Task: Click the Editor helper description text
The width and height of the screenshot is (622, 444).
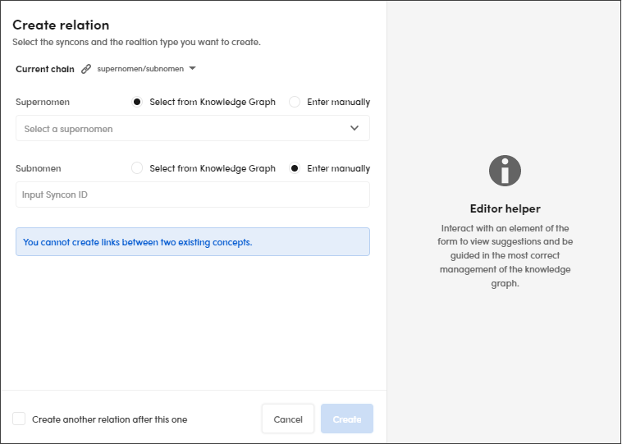Action: (x=505, y=255)
